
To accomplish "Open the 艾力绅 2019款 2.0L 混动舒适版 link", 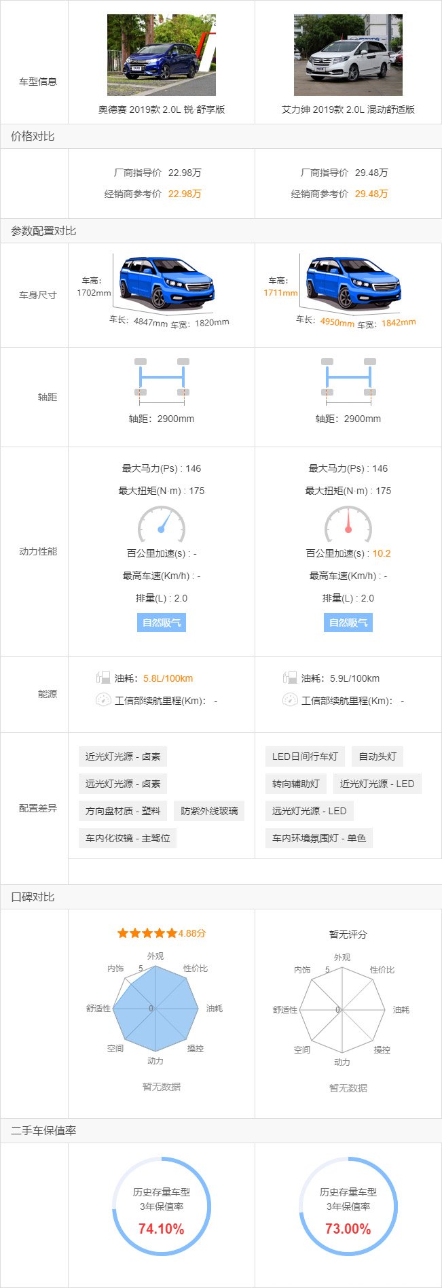I will coord(348,109).
